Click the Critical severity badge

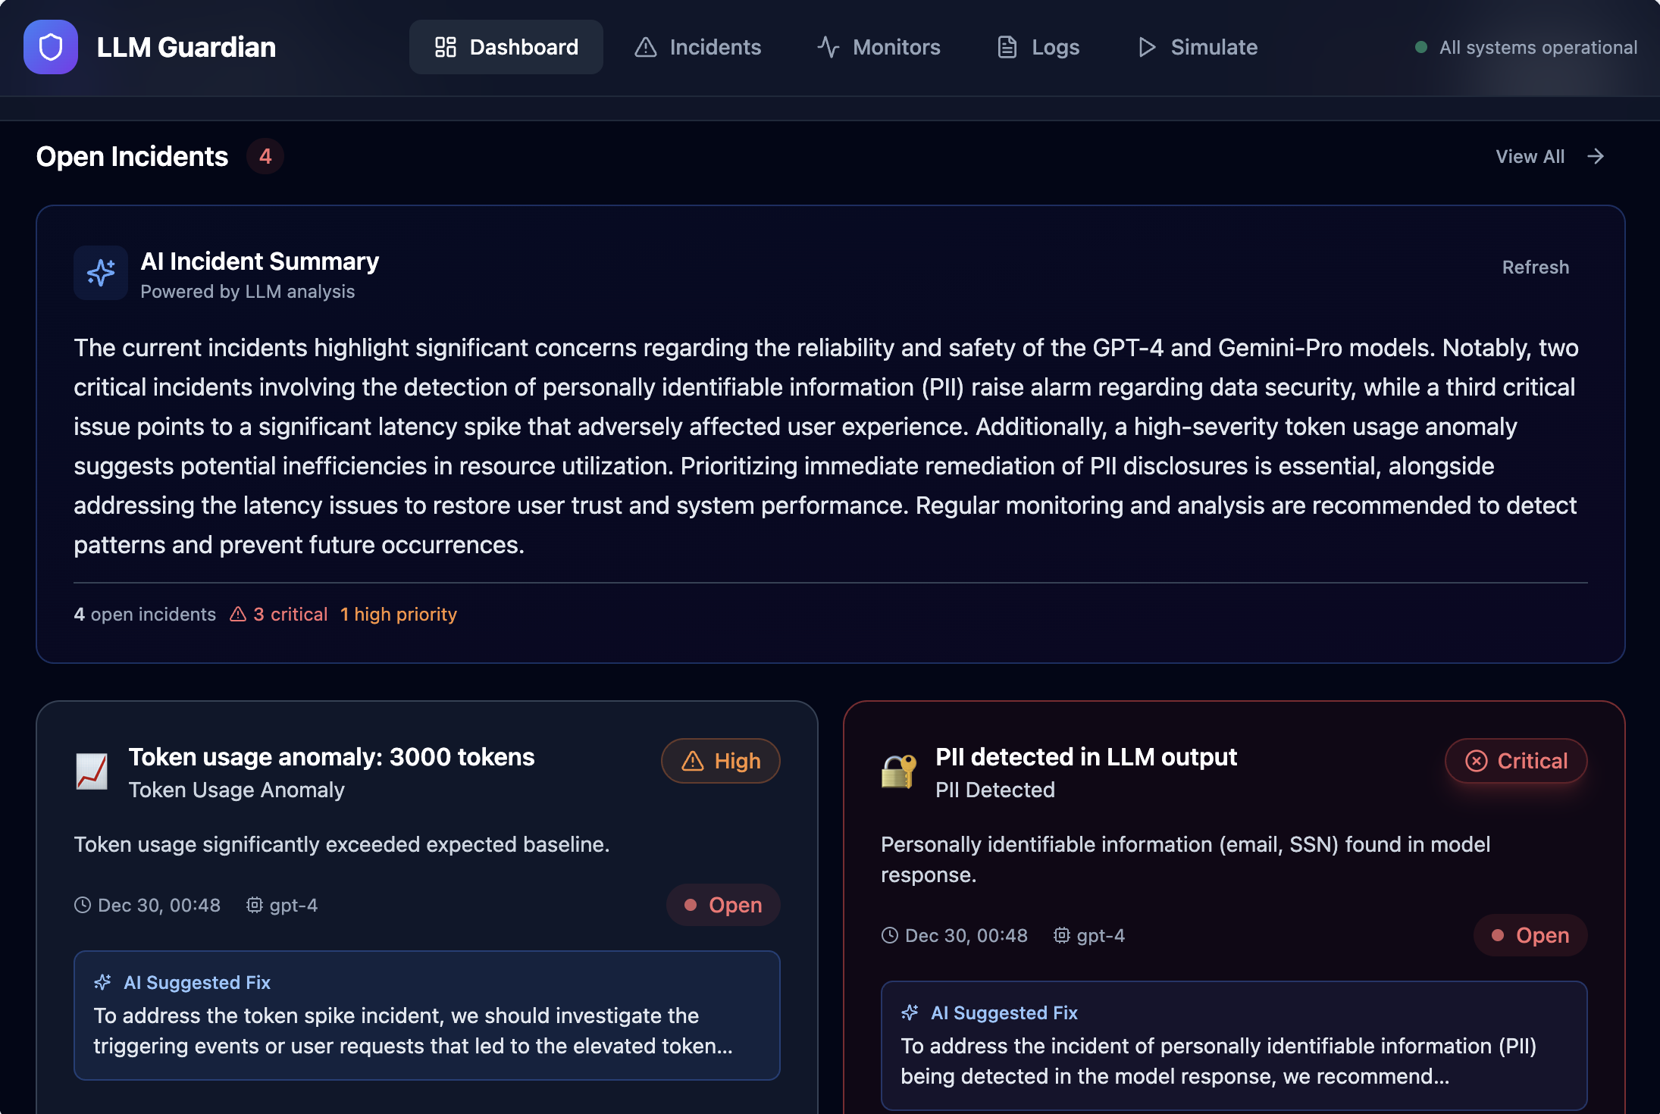(1515, 761)
